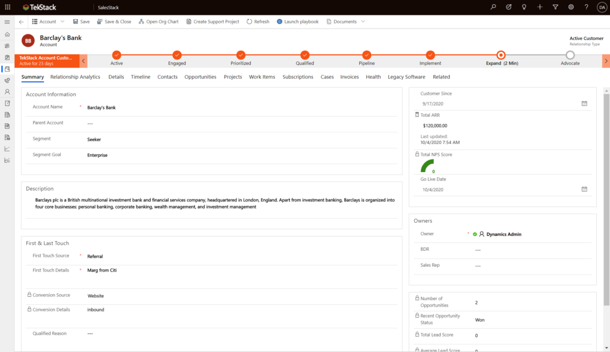Click the BDR field
Screen dimensions: 610x352
coord(533,250)
